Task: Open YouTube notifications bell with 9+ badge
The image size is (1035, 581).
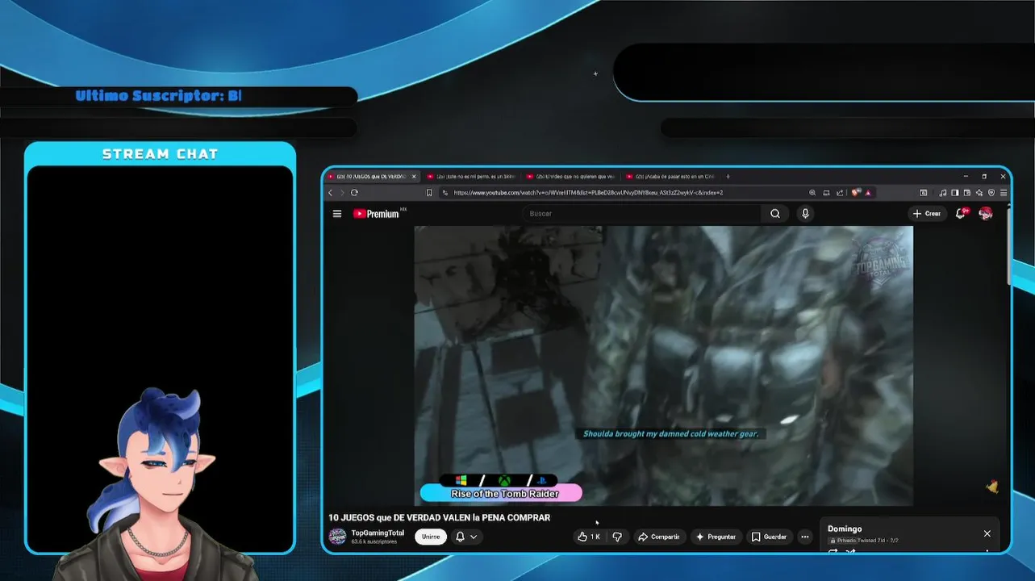Action: pos(961,214)
